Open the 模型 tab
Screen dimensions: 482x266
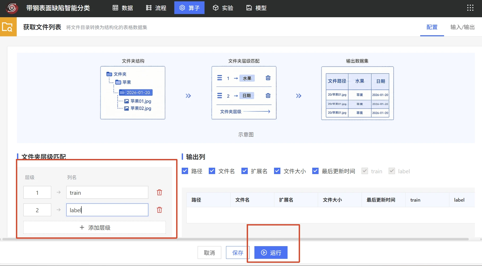click(x=256, y=8)
